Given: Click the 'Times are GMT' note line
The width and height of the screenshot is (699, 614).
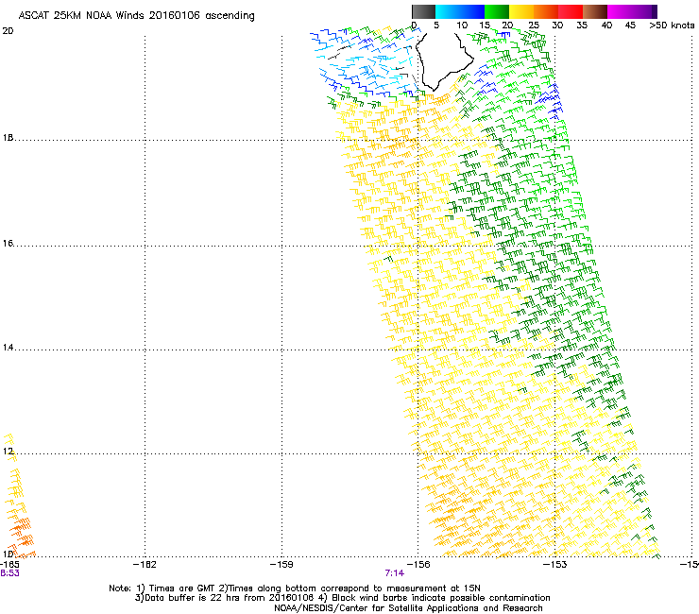Looking at the screenshot, I should [x=294, y=588].
